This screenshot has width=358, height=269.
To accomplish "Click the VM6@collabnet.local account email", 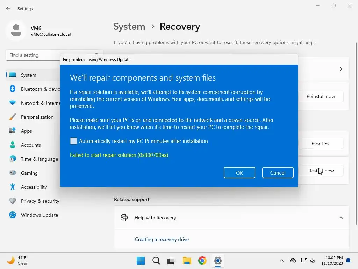I will click(x=51, y=34).
